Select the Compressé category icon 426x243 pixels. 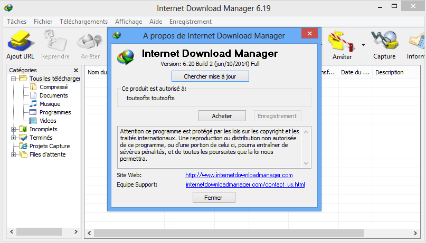pyautogui.click(x=33, y=87)
